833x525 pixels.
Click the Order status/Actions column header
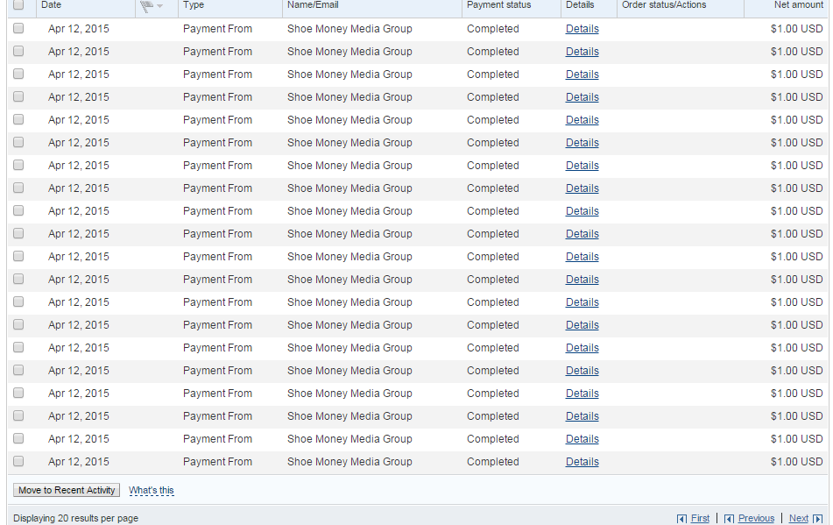pyautogui.click(x=664, y=4)
